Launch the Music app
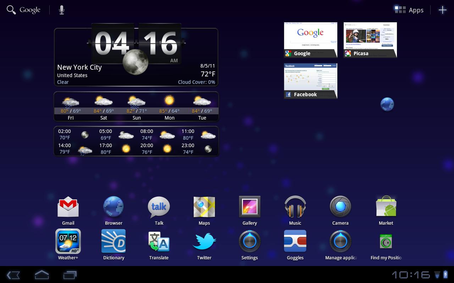Image resolution: width=454 pixels, height=283 pixels. pyautogui.click(x=295, y=211)
